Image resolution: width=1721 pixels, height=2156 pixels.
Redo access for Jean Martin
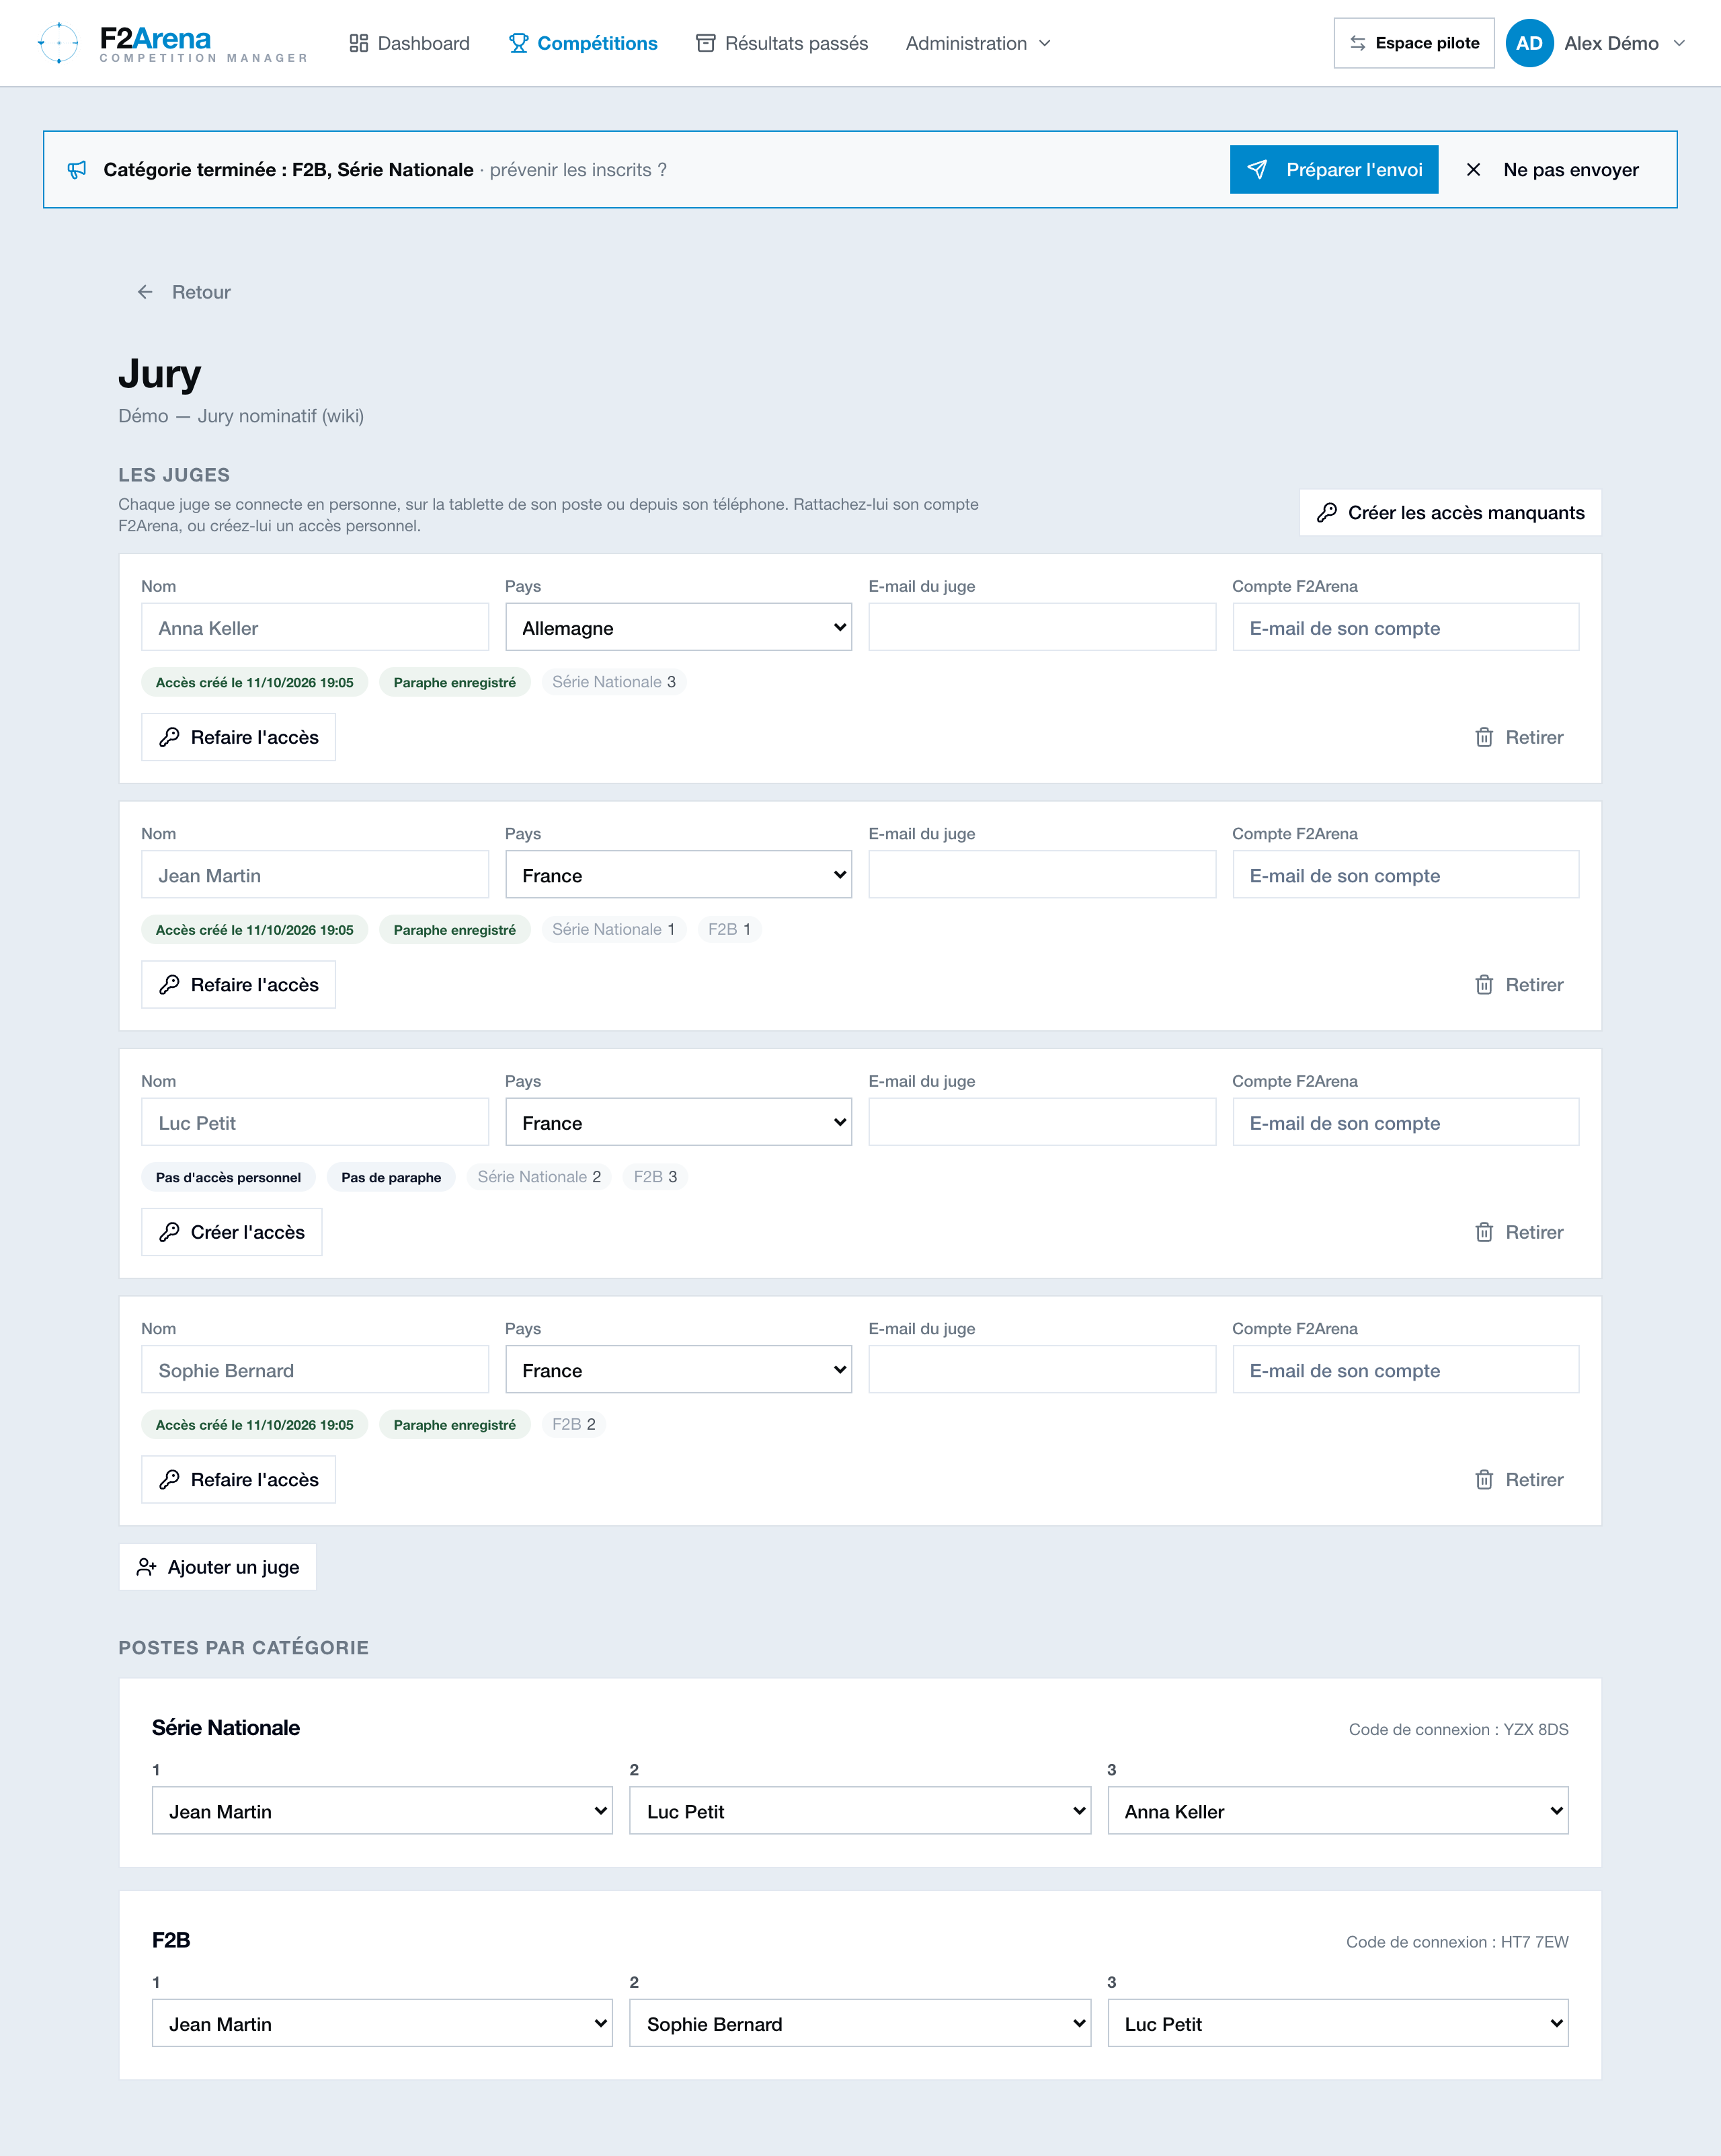coord(239,985)
